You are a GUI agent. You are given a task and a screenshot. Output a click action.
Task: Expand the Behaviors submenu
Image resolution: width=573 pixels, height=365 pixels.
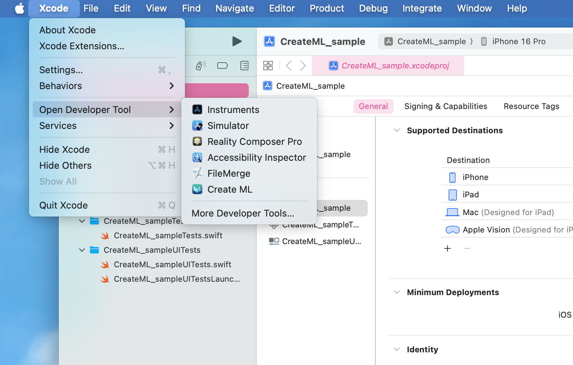107,86
